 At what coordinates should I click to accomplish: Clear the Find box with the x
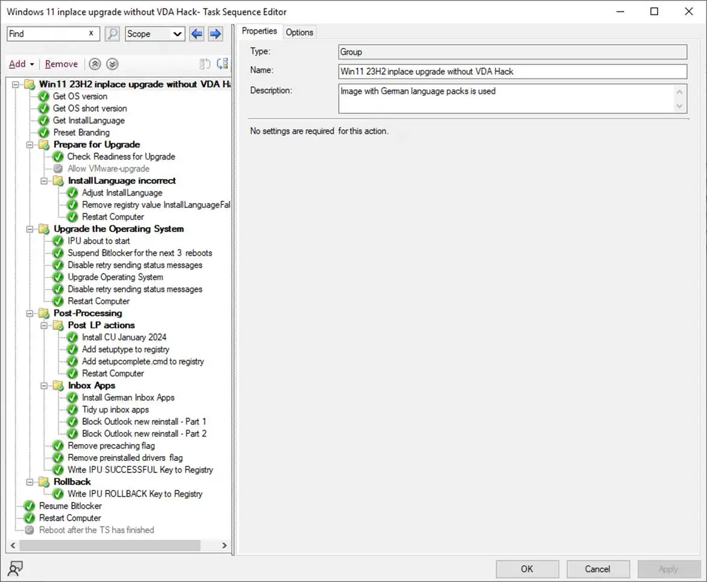tap(91, 33)
